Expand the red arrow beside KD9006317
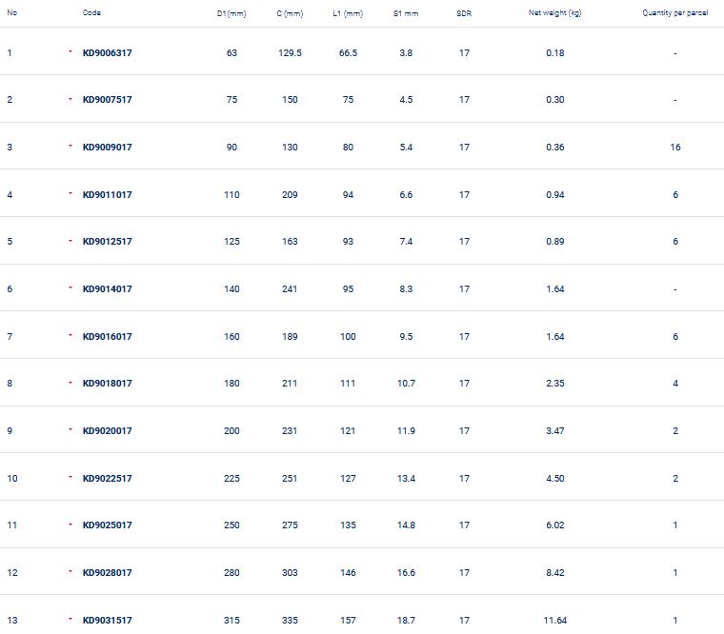This screenshot has height=634, width=724. click(70, 52)
